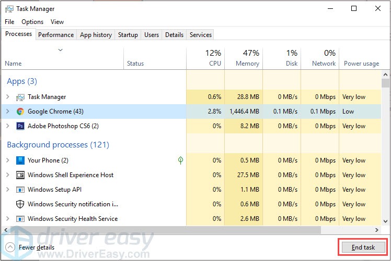The width and height of the screenshot is (391, 261).
Task: Click the Task Manager process icon
Action: pos(20,97)
